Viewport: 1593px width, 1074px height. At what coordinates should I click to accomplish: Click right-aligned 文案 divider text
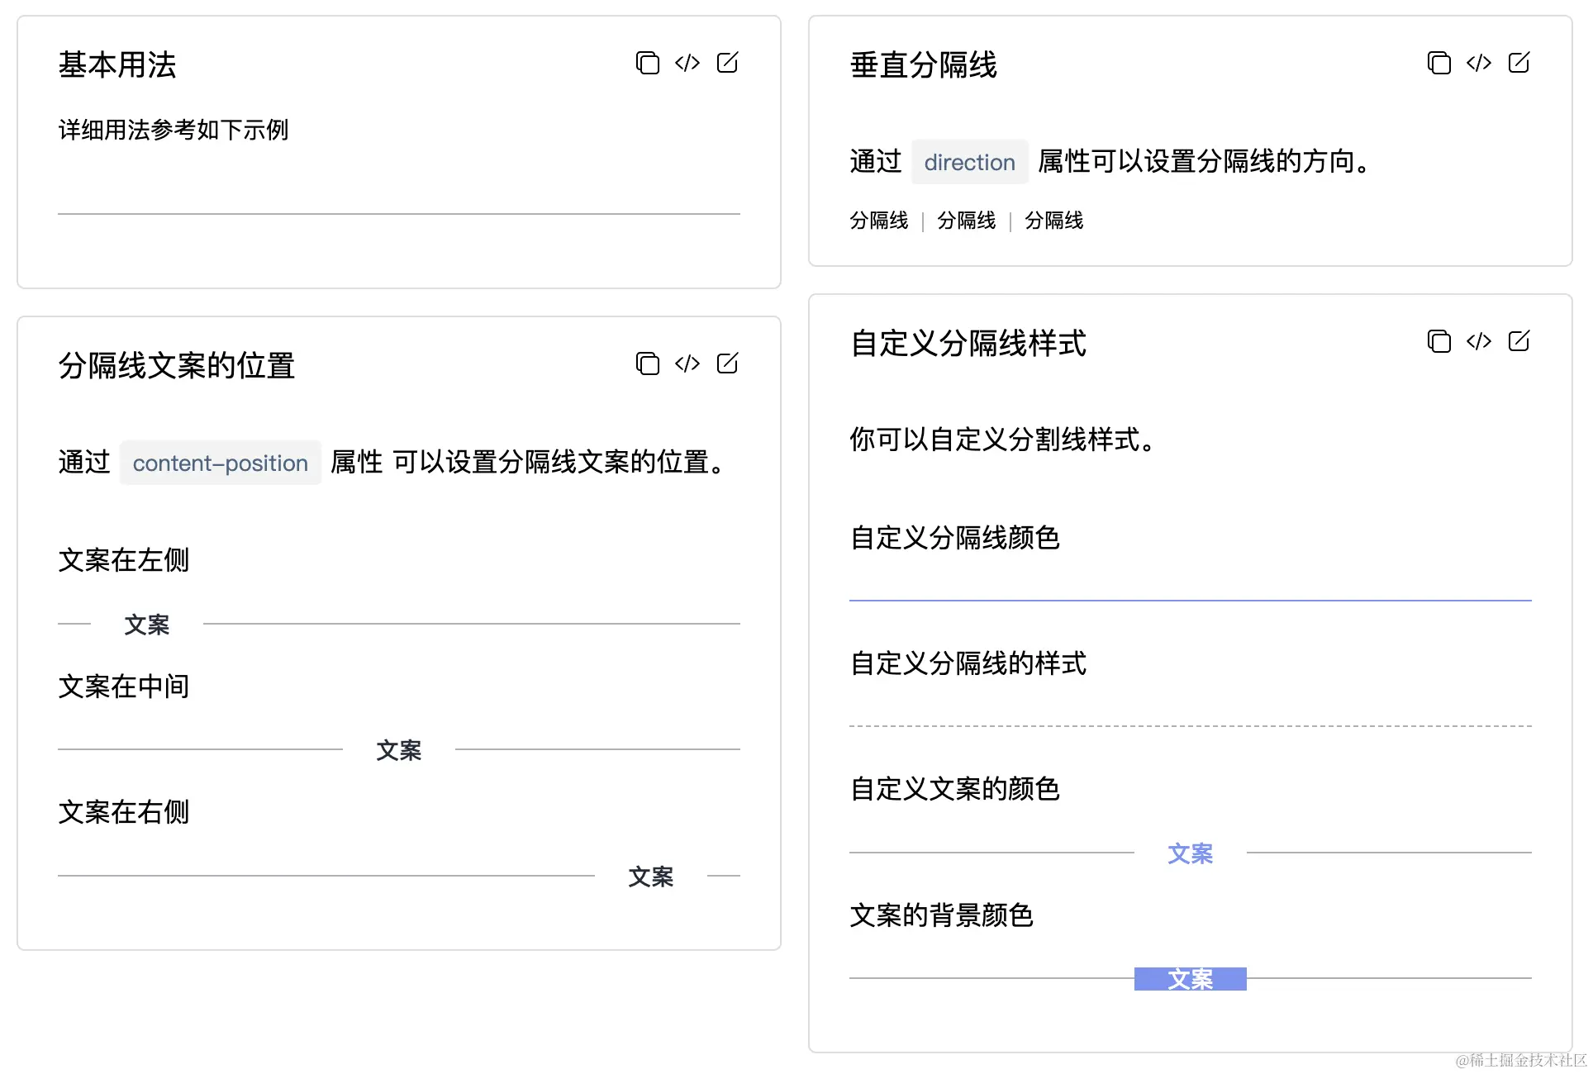[650, 877]
